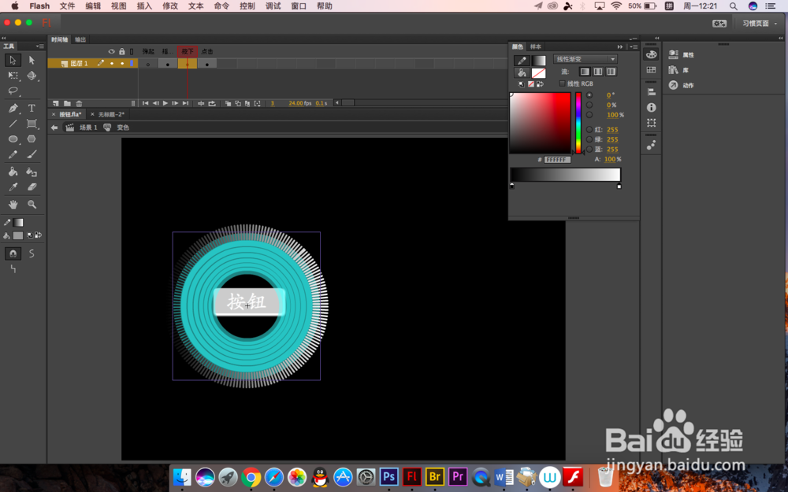Create a new layer in the timeline

tap(55, 102)
